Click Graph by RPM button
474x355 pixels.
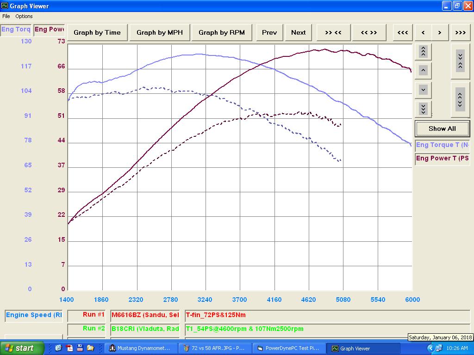point(222,32)
